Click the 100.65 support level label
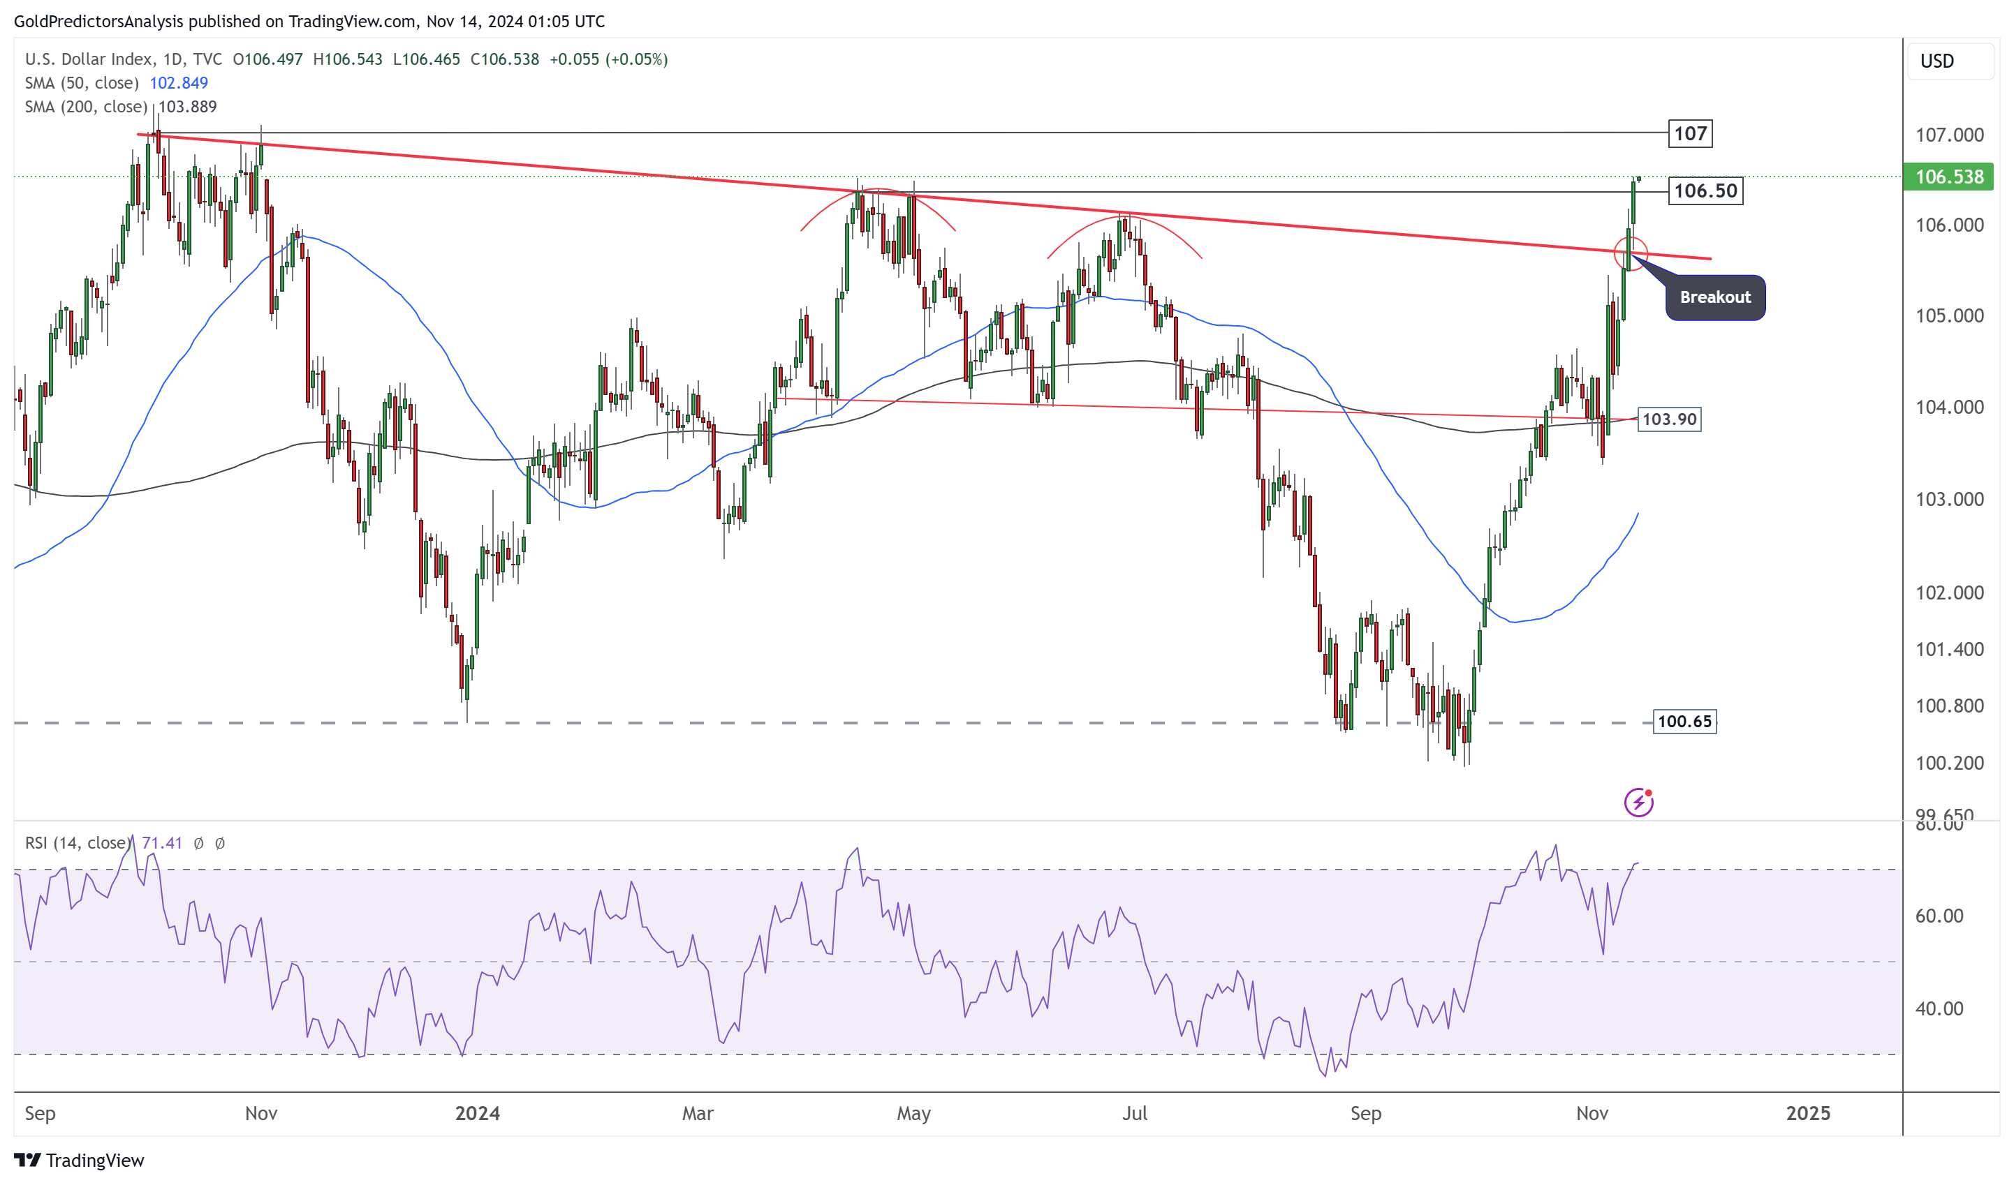Image resolution: width=2014 pixels, height=1185 pixels. click(x=1684, y=722)
